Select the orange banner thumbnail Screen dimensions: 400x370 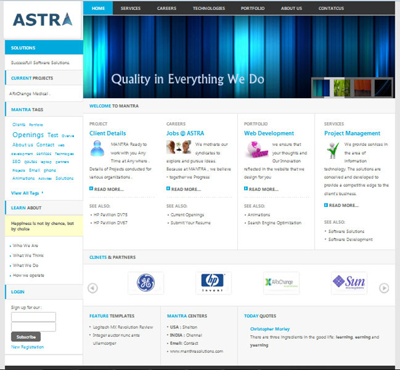coord(362,87)
